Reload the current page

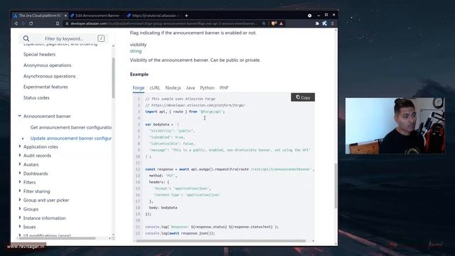31,23
